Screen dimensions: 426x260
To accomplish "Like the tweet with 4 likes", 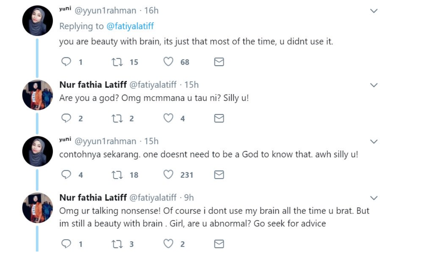I will 168,118.
